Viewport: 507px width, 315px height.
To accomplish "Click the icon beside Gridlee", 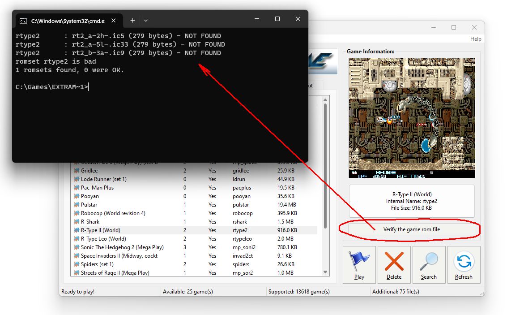I will click(x=77, y=171).
